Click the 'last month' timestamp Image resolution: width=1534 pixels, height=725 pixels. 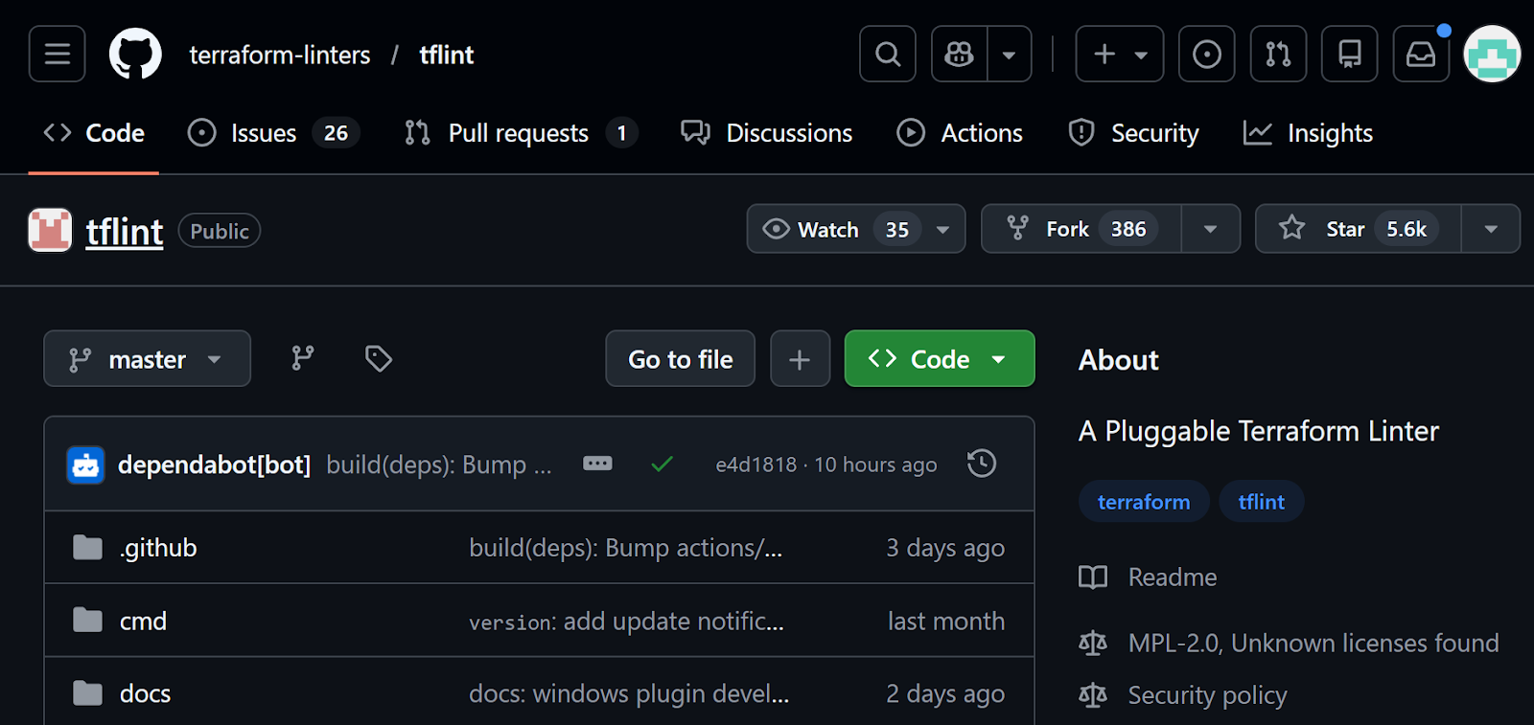946,621
